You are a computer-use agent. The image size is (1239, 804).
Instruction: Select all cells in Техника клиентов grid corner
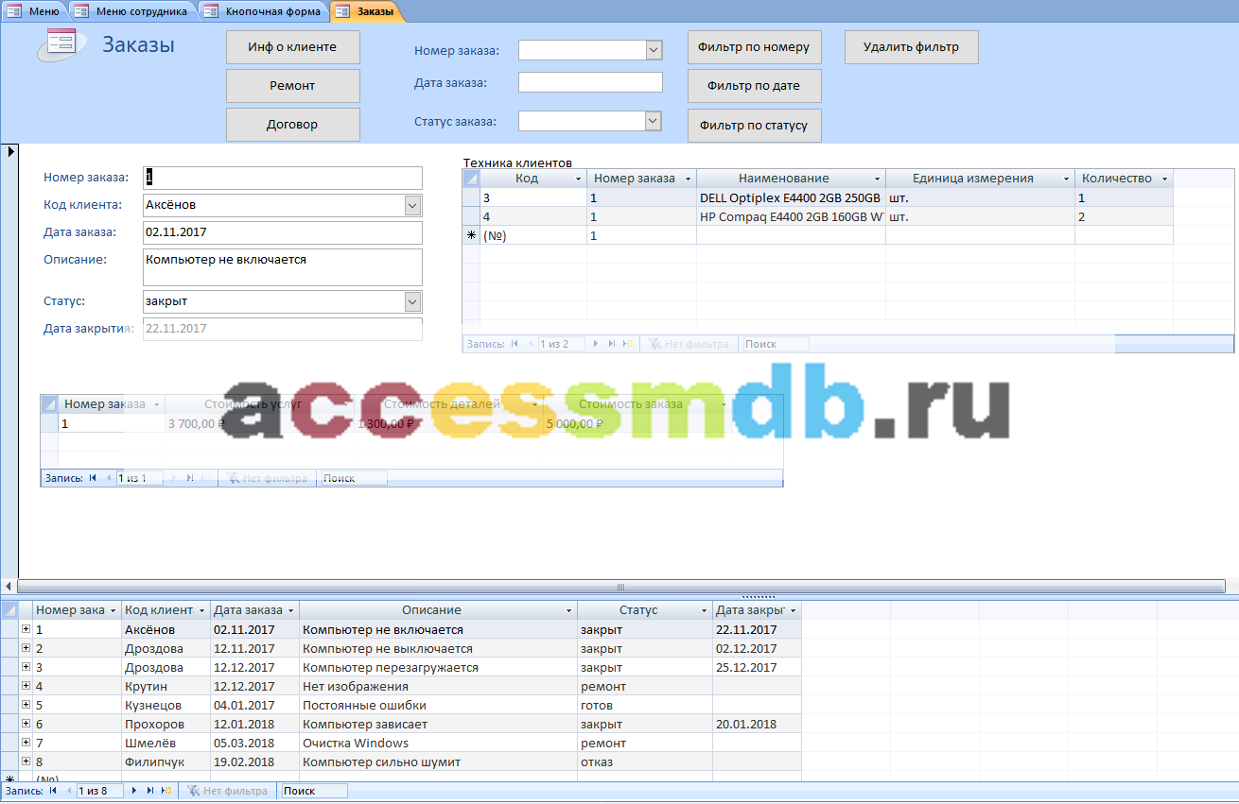pyautogui.click(x=471, y=179)
